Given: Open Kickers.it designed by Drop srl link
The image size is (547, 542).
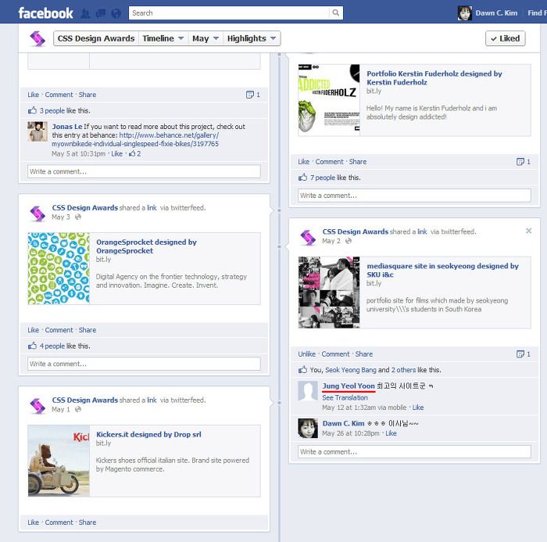Looking at the screenshot, I should click(148, 434).
